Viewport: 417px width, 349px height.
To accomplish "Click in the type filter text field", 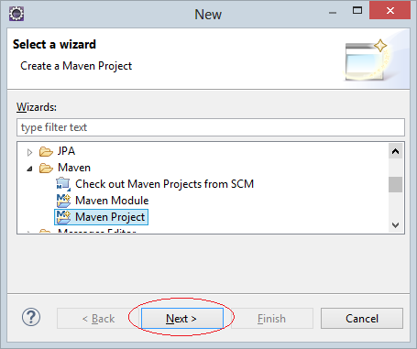I will point(211,127).
